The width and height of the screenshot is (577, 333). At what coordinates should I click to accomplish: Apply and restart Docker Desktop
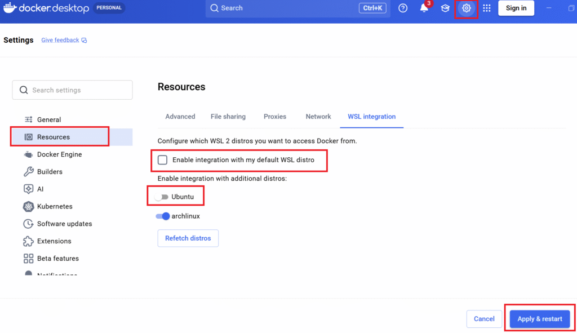point(538,318)
